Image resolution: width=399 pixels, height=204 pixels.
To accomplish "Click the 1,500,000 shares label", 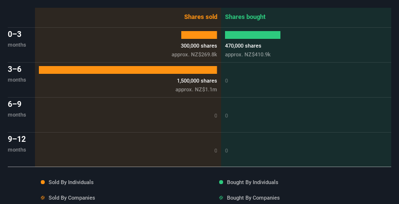I will pyautogui.click(x=197, y=81).
